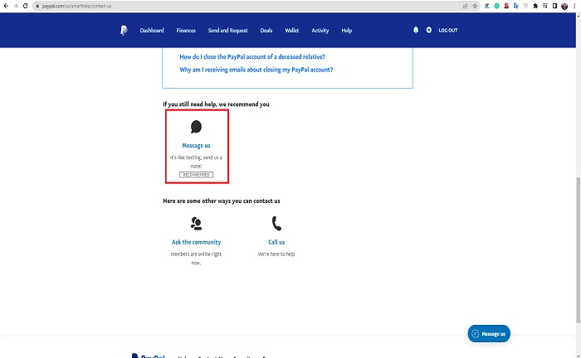
Task: Reload the page
Action: pos(25,6)
